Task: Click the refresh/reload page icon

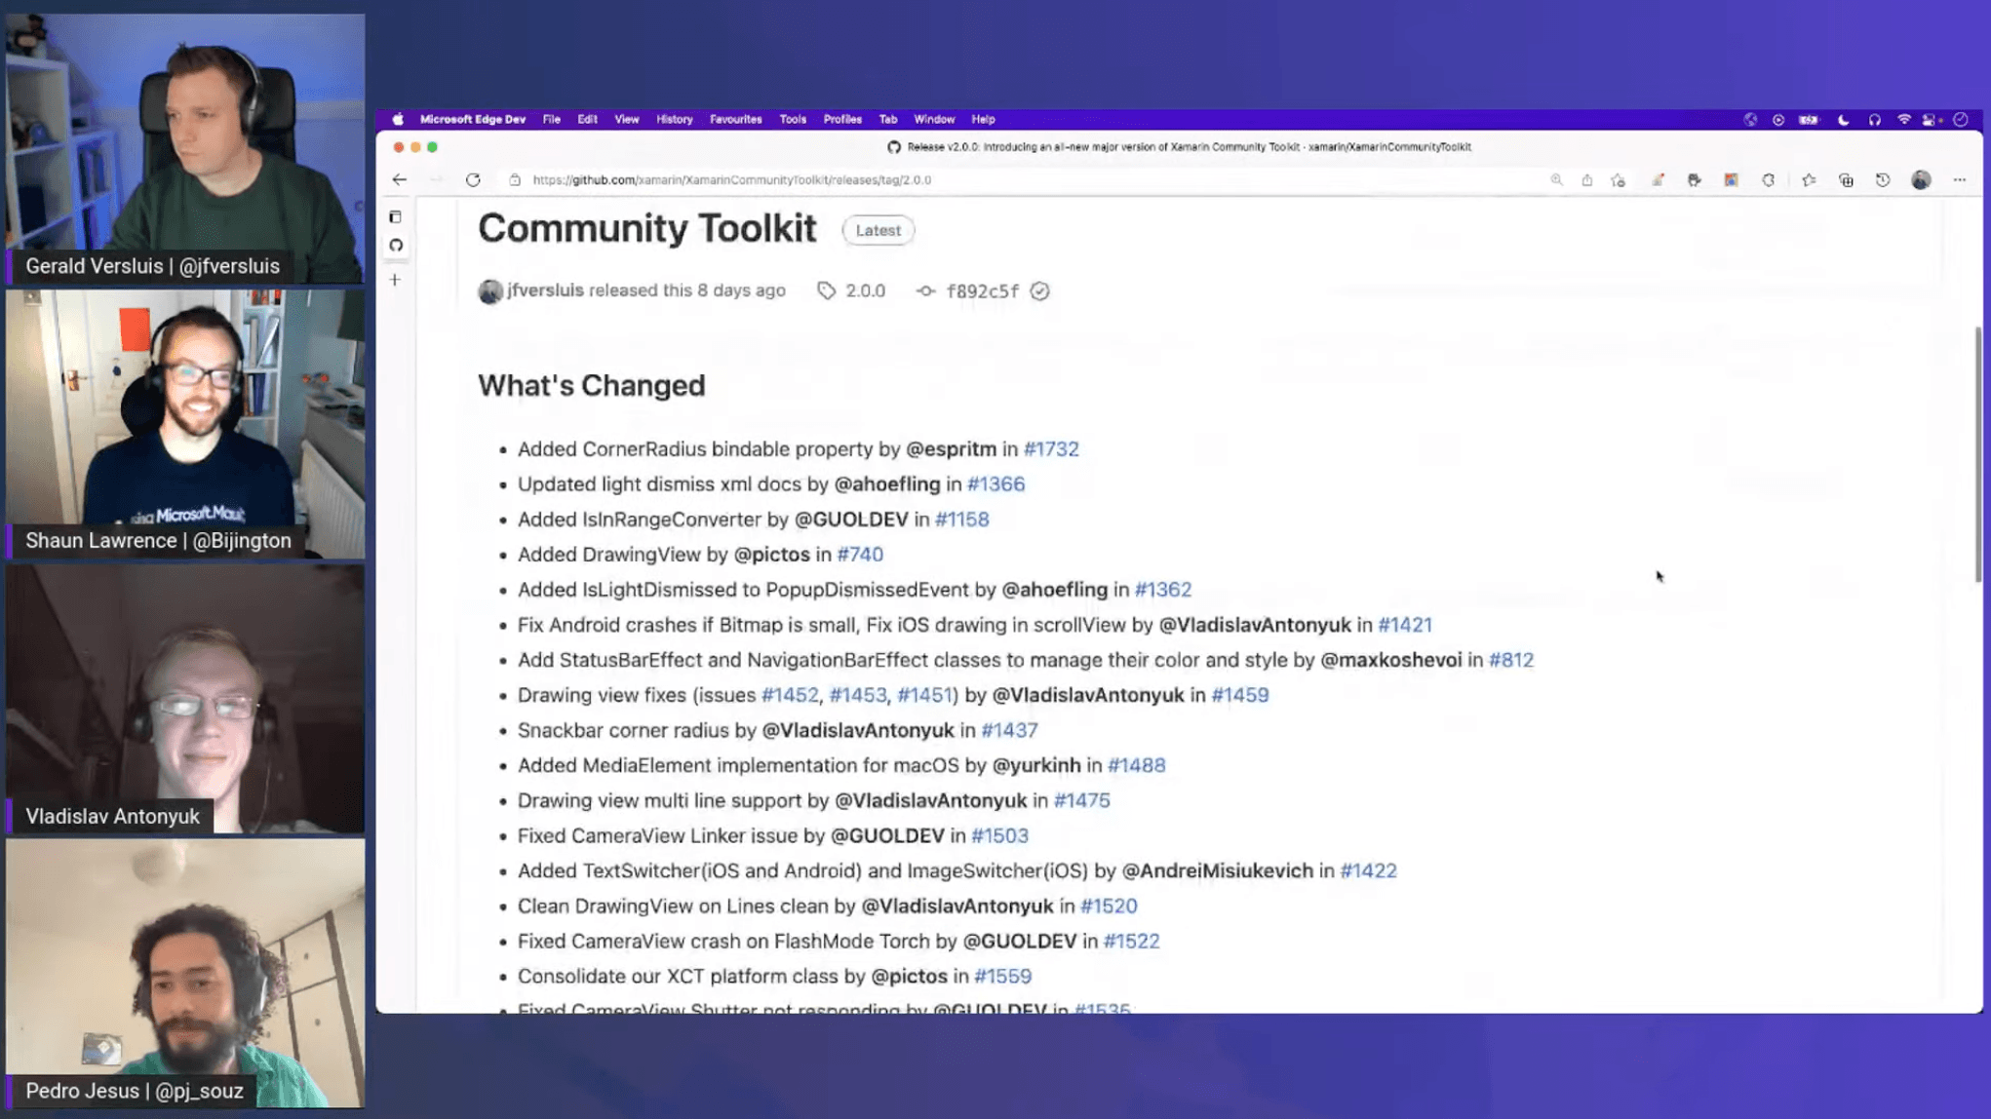Action: pyautogui.click(x=473, y=179)
